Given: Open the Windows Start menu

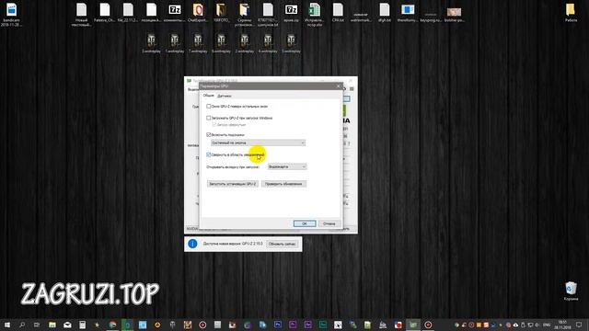Looking at the screenshot, I should coord(7,325).
